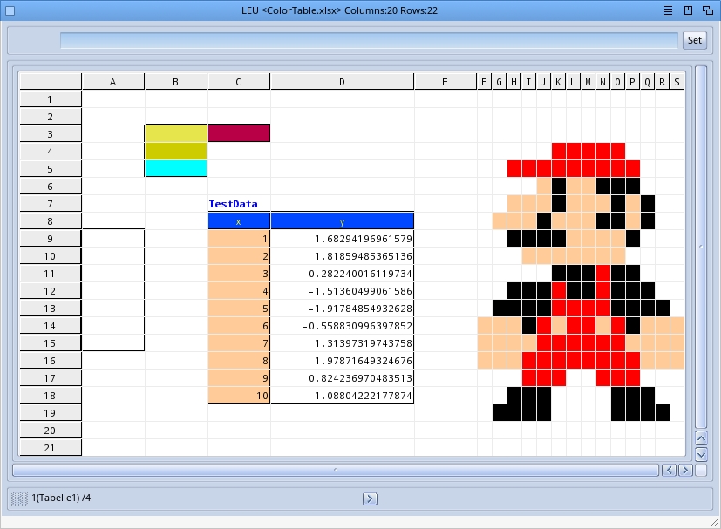Click the formula input field
The height and width of the screenshot is (529, 721).
pos(368,40)
